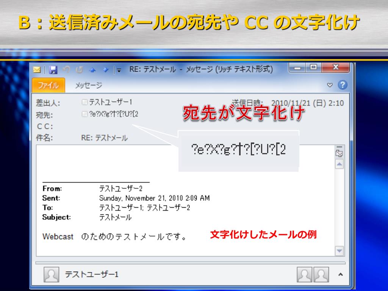
Task: Minimize the message window
Action: 298,67
